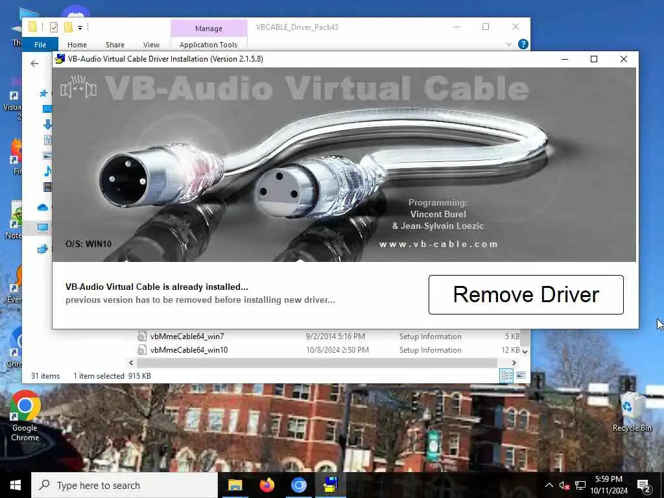664x498 pixels.
Task: Expand the Explorer ribbon chevron
Action: 508,44
